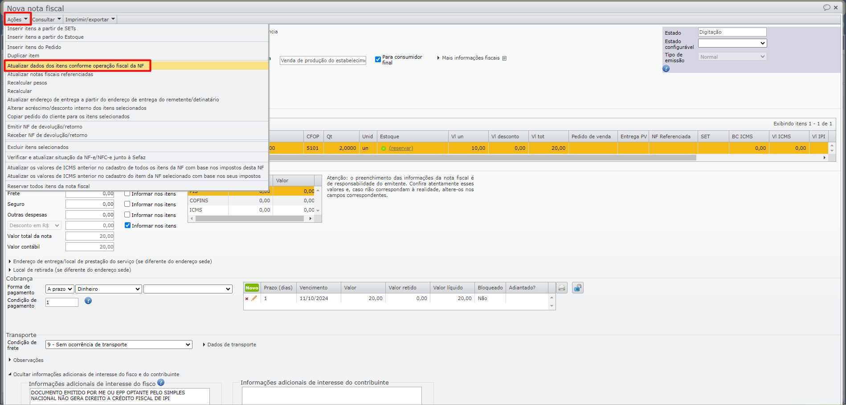Expand Endereço de entrega/local de prestação section
The height and width of the screenshot is (405, 846).
(x=110, y=261)
